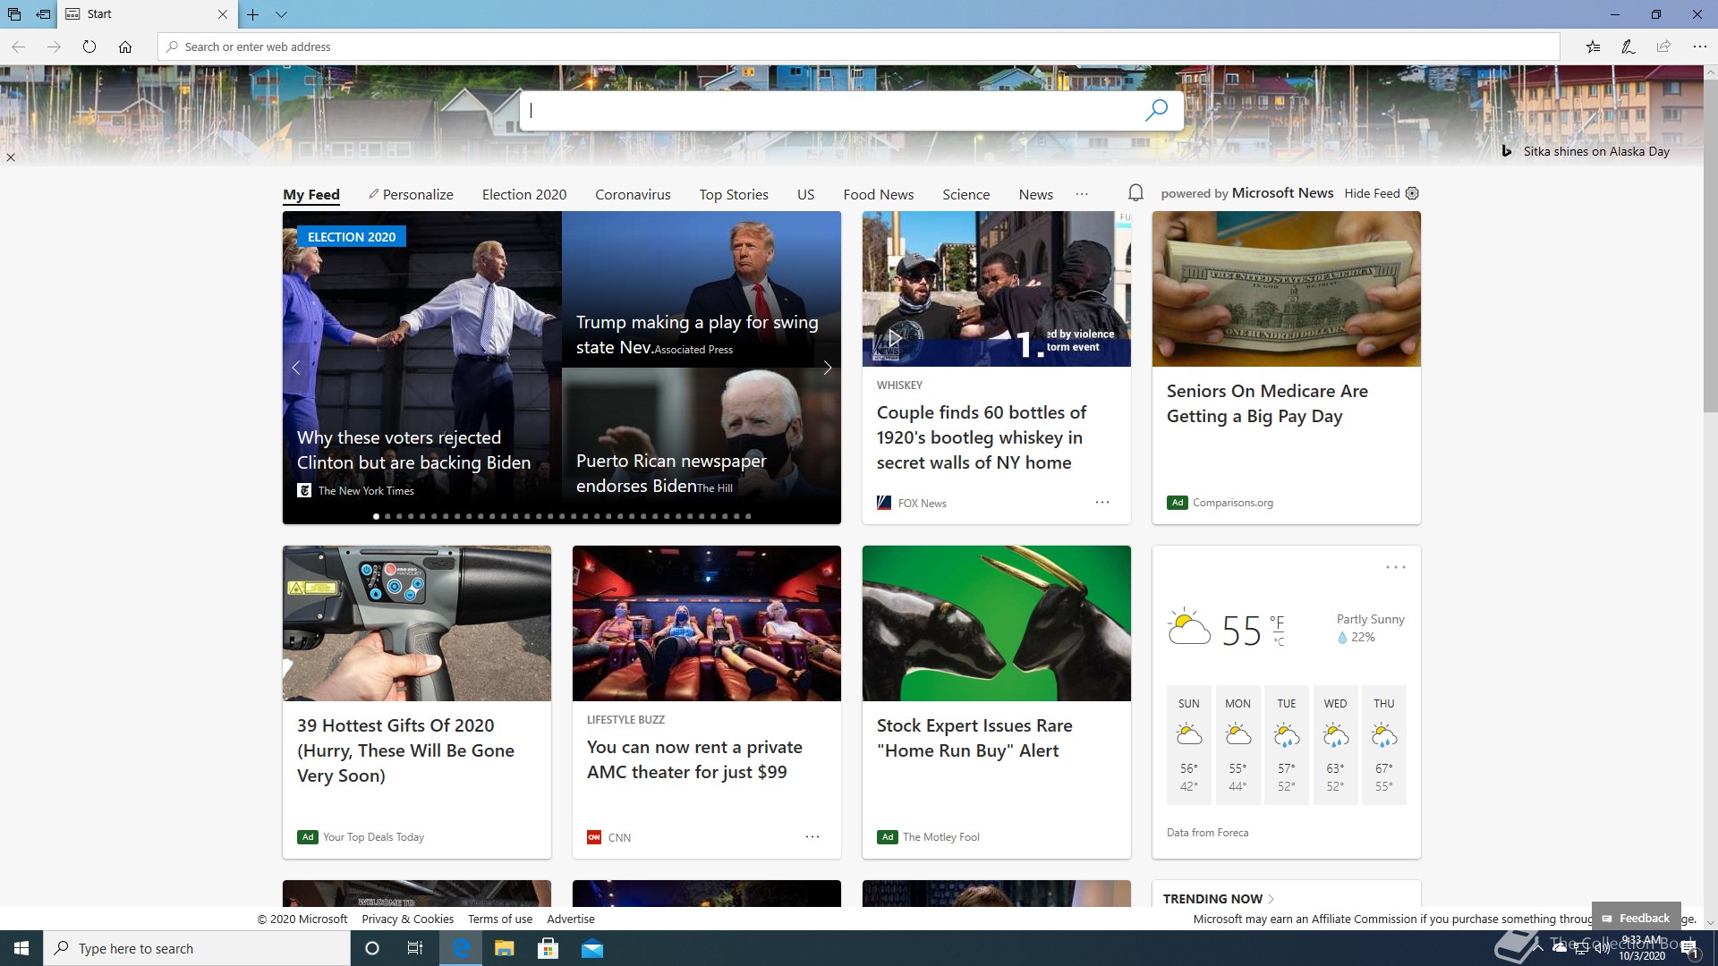1718x966 pixels.
Task: Open Clinton voters backing Biden story
Action: tap(413, 450)
